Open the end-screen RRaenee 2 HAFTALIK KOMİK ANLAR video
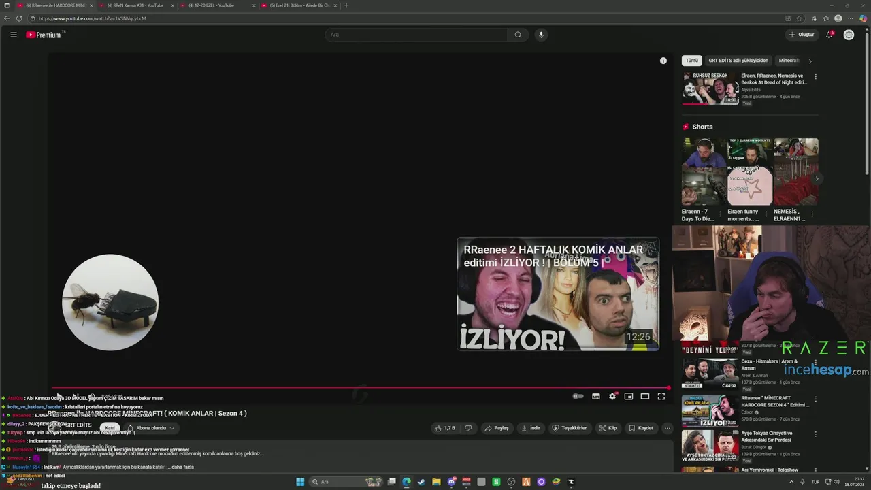The width and height of the screenshot is (871, 490). click(558, 294)
